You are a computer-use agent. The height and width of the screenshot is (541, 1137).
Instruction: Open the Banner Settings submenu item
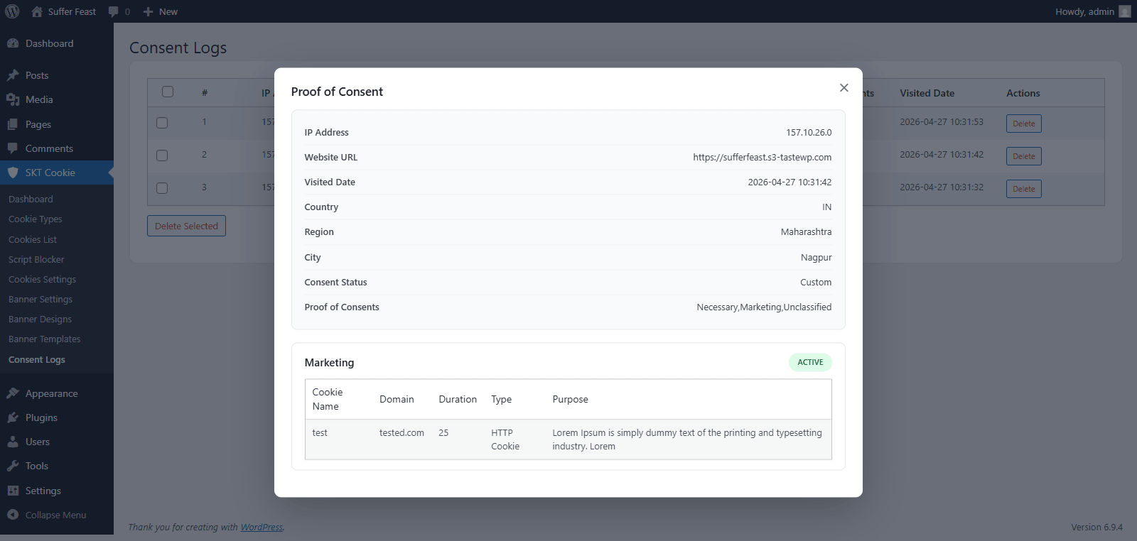pyautogui.click(x=41, y=300)
